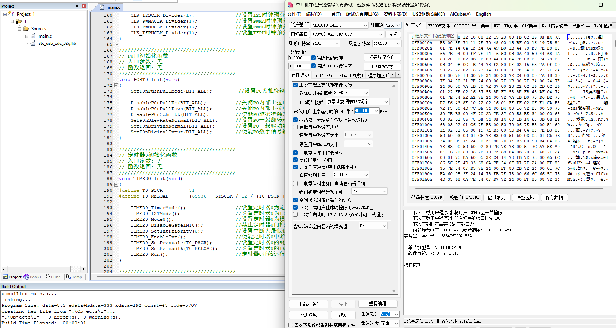Viewport: 616px width, 328px height.
Task: Click the 打开程序文件 button
Action: 382,58
